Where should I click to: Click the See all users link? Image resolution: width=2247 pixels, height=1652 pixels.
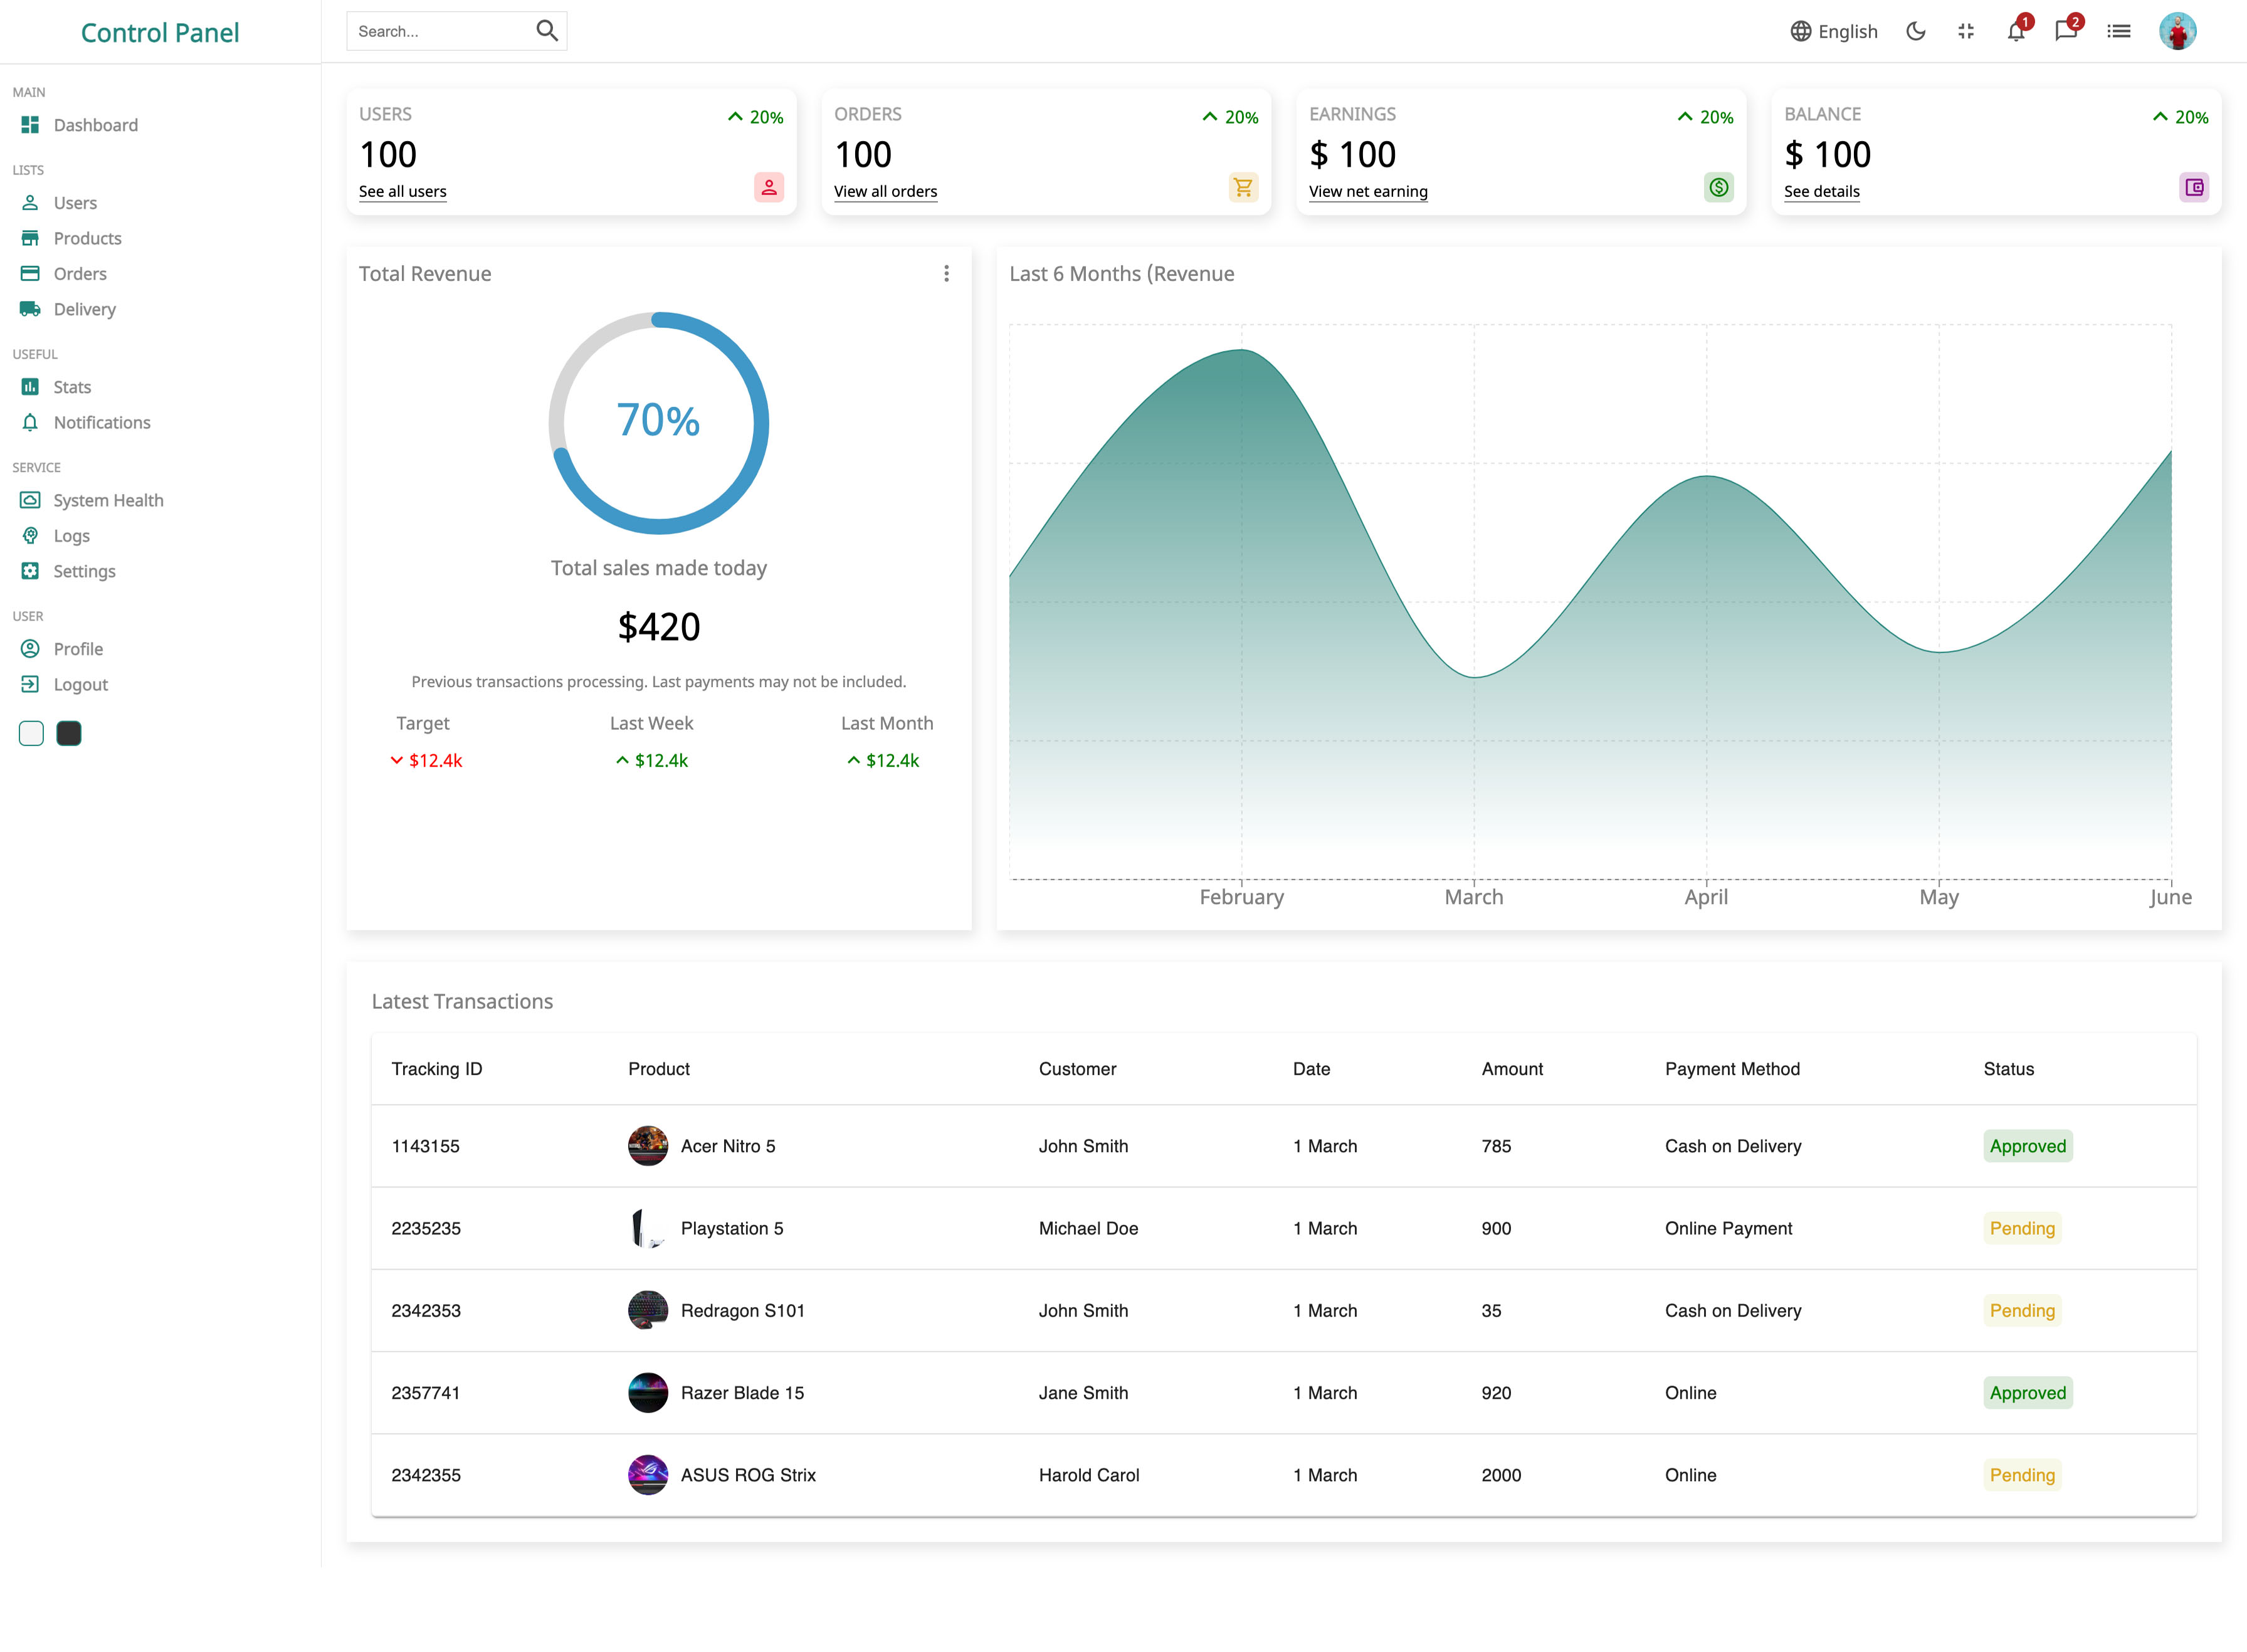(x=402, y=191)
